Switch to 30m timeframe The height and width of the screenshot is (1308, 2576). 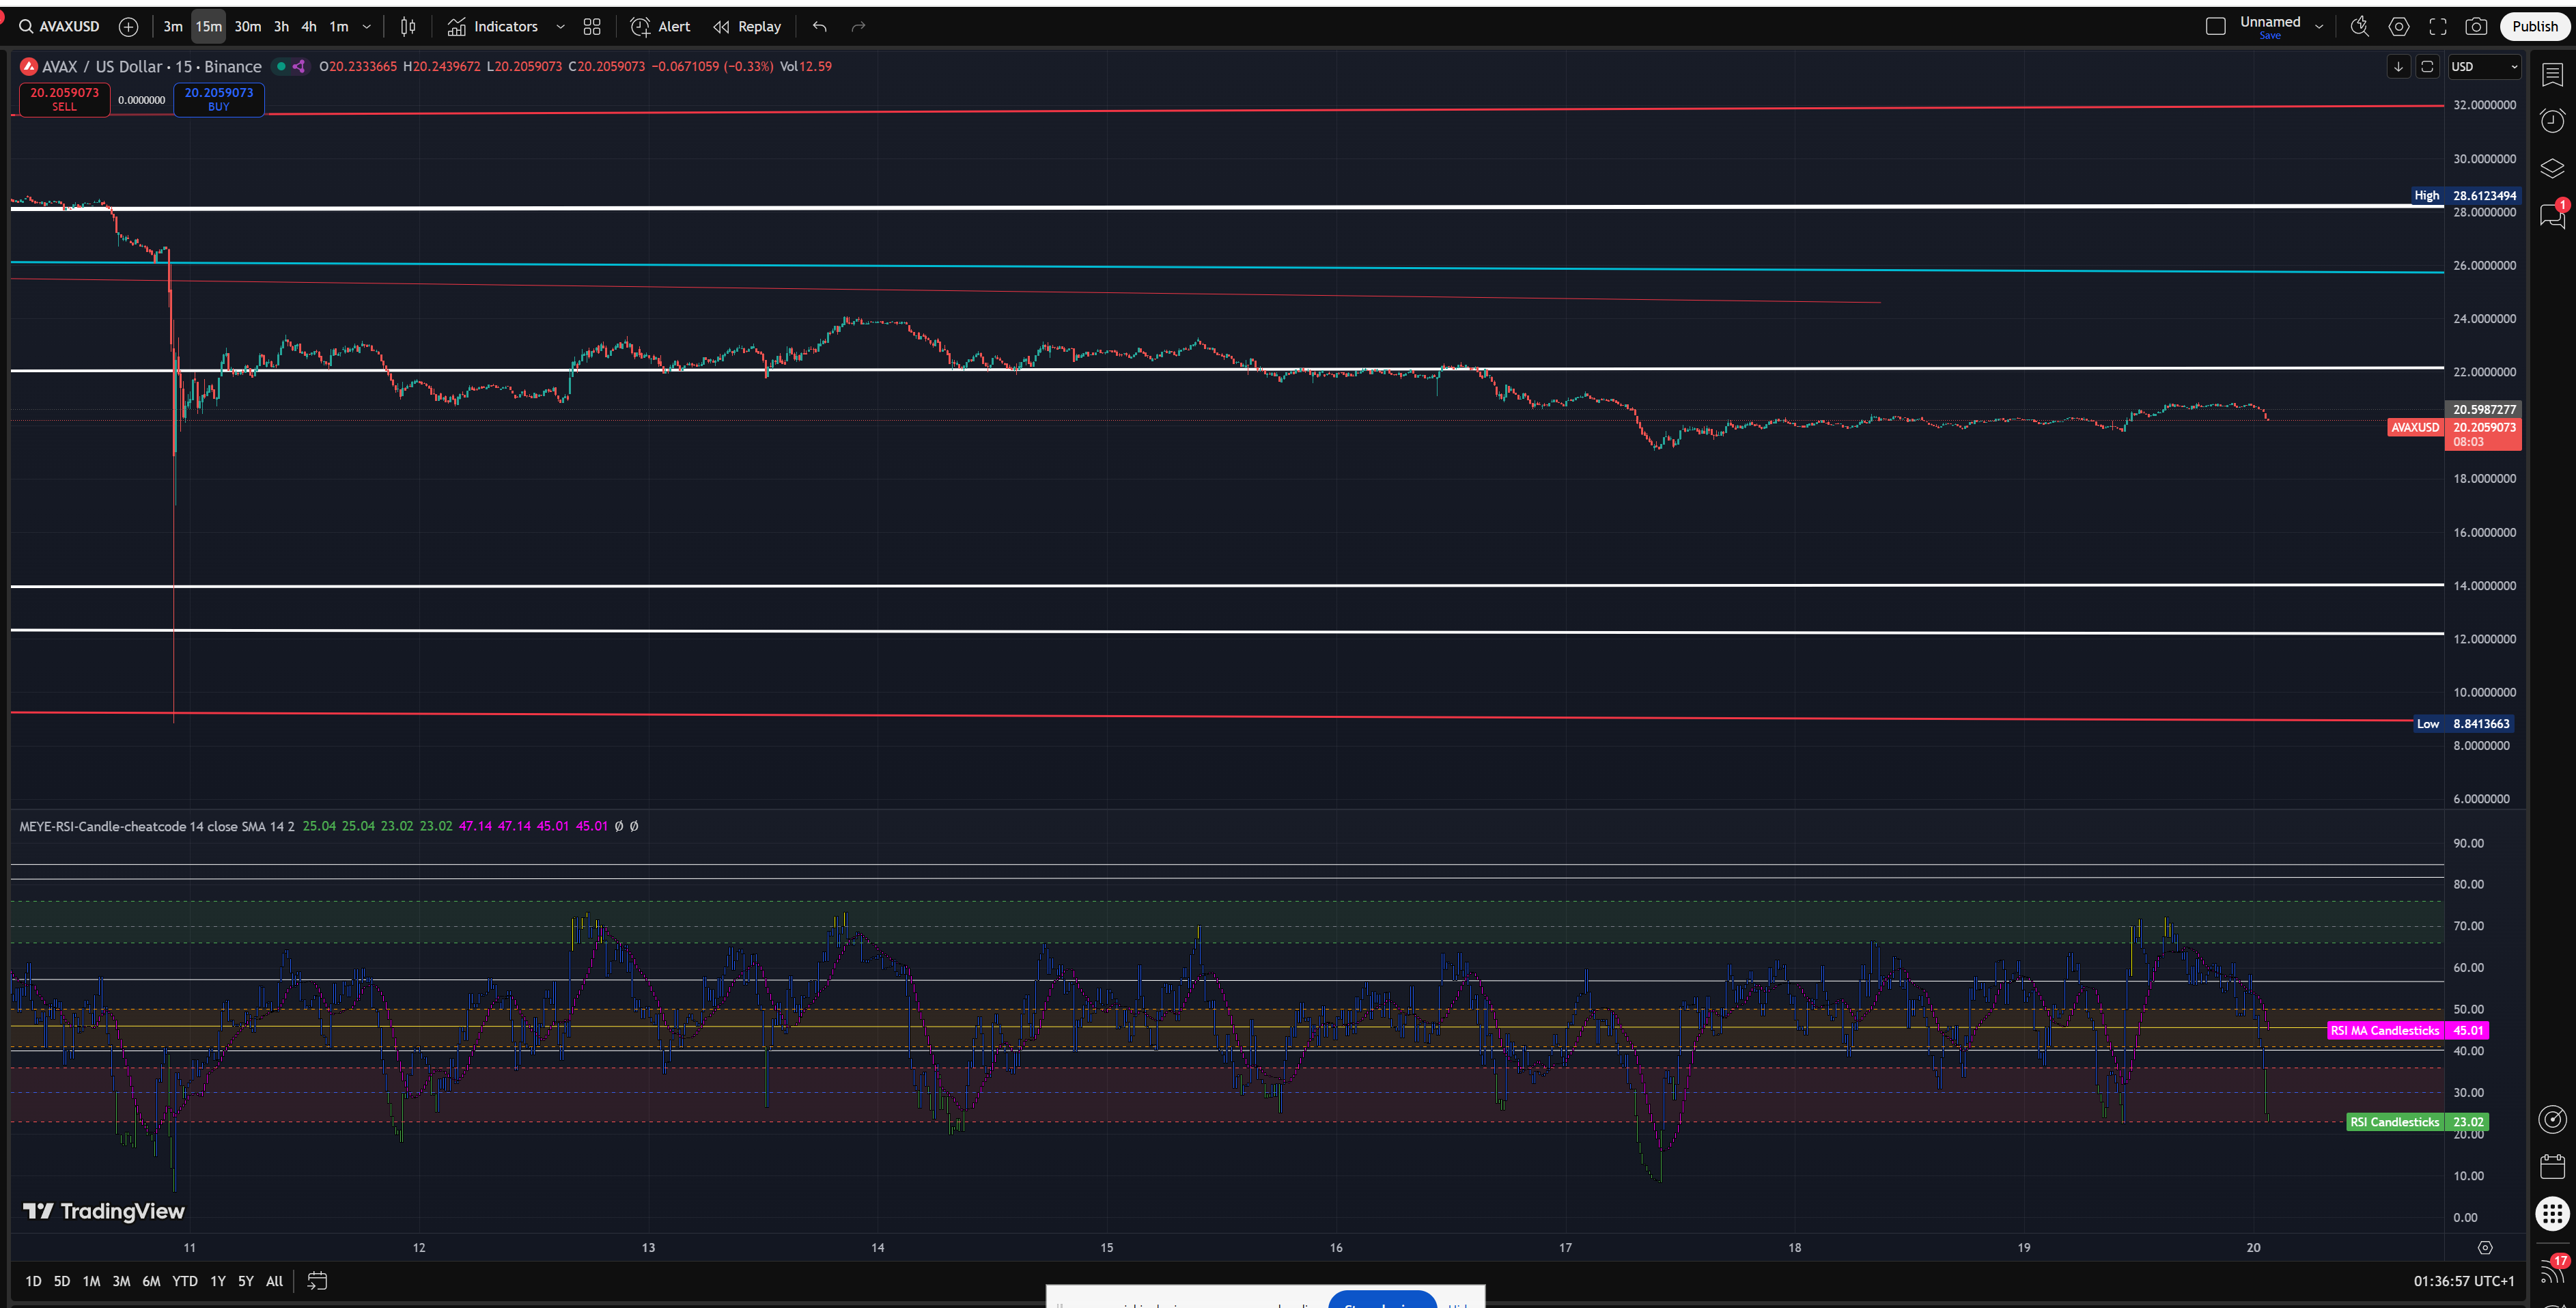click(247, 27)
